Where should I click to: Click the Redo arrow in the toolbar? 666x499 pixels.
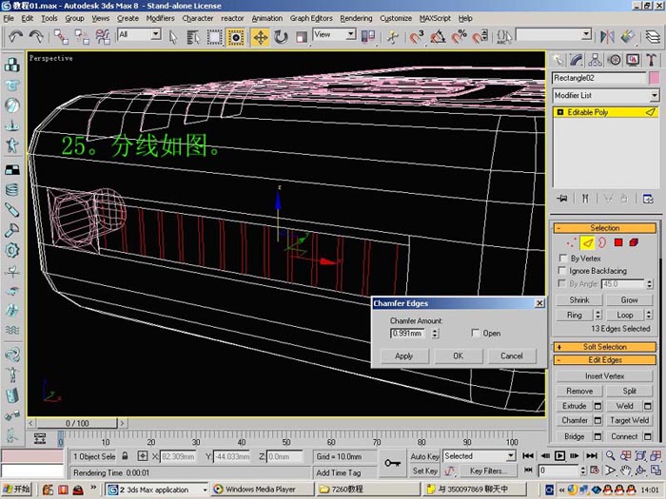click(36, 37)
